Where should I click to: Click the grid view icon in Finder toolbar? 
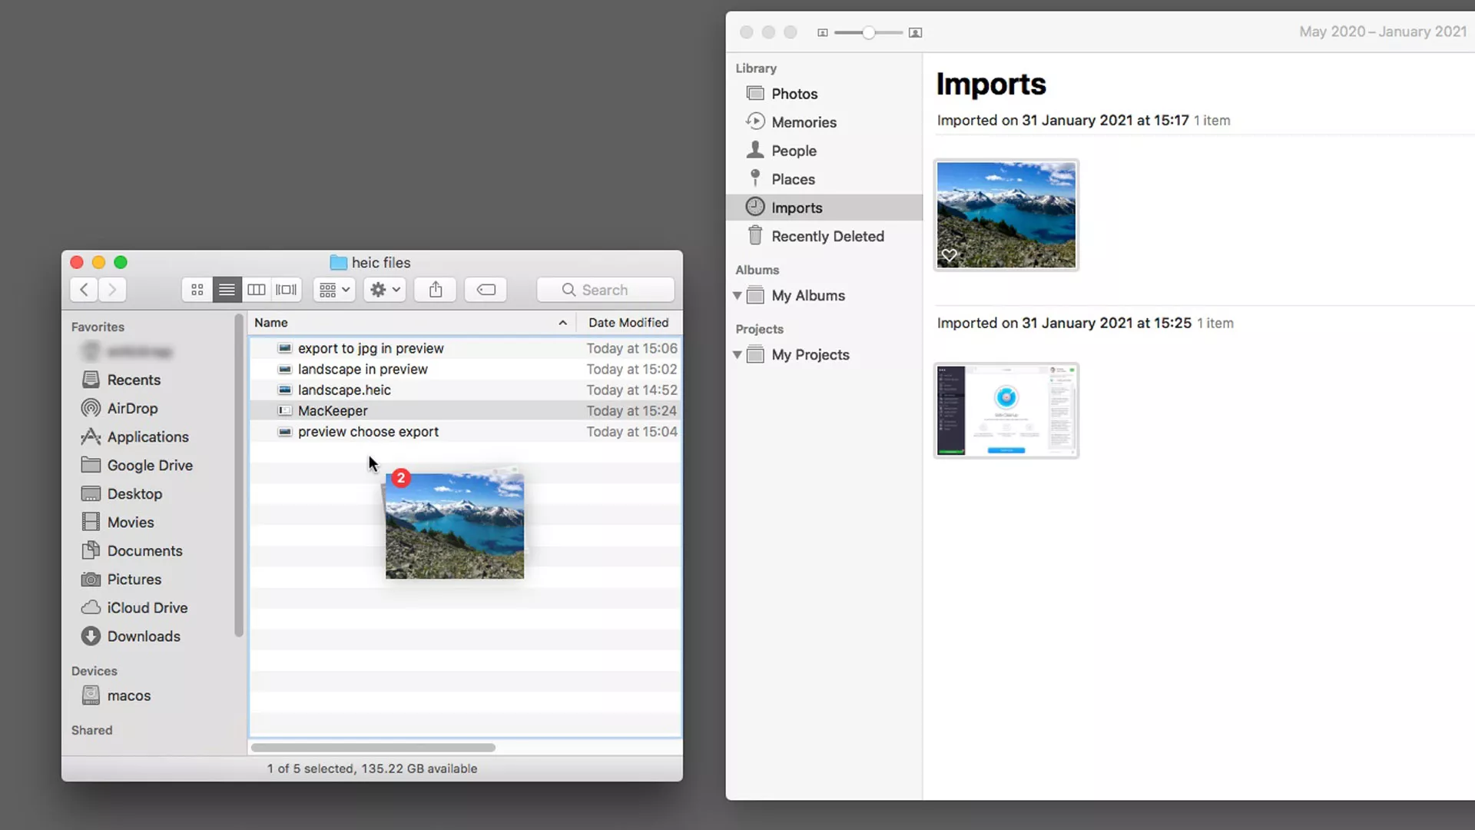(197, 290)
